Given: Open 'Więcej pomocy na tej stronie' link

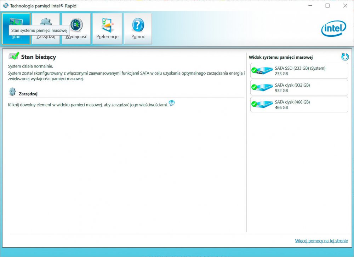Looking at the screenshot, I should click(x=321, y=241).
